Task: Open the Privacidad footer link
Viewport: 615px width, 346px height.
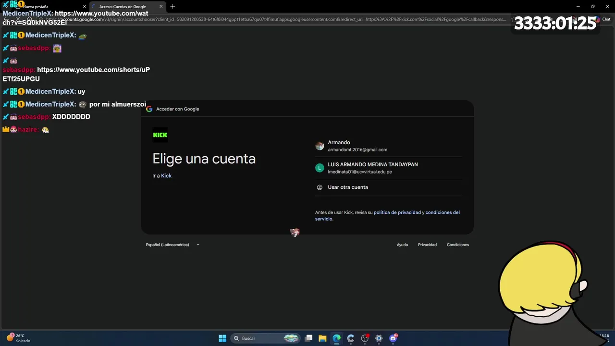Action: pyautogui.click(x=427, y=245)
